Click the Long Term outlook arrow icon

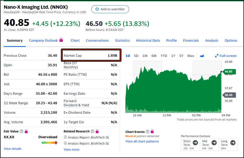click(233, 143)
